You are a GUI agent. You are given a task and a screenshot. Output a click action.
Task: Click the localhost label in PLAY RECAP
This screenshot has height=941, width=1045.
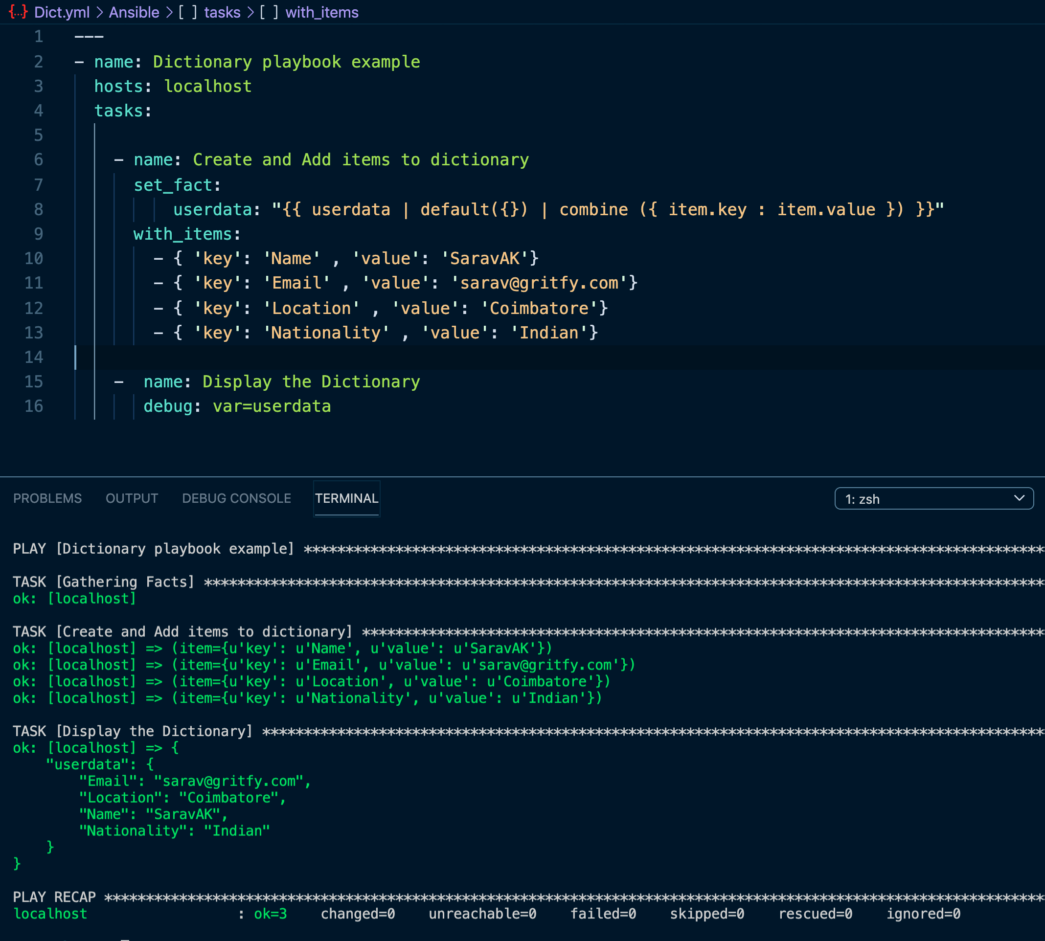(50, 914)
